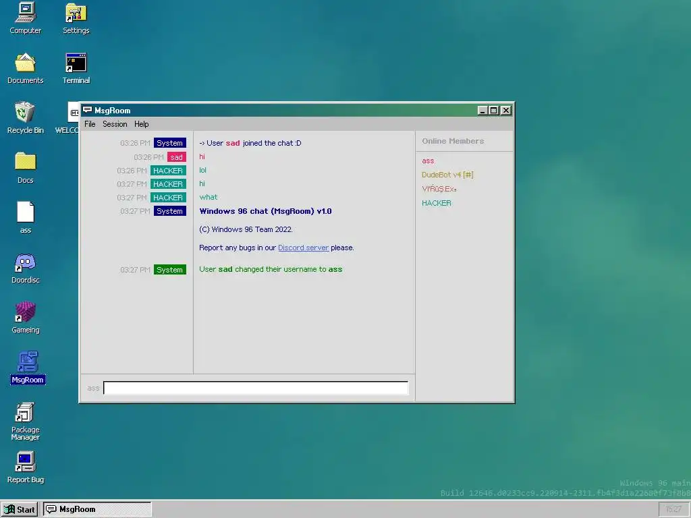Open the File menu in MsgRoom
Viewport: 691px width, 518px height.
(90, 124)
